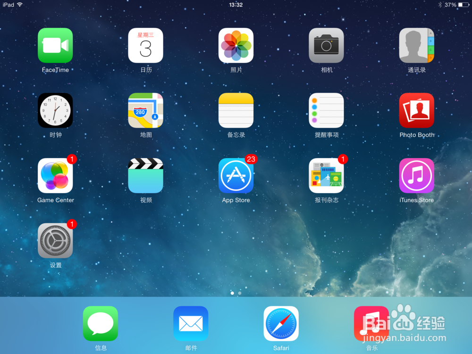
Task: Tap the red badge on 报刊杂志
Action: (343, 159)
